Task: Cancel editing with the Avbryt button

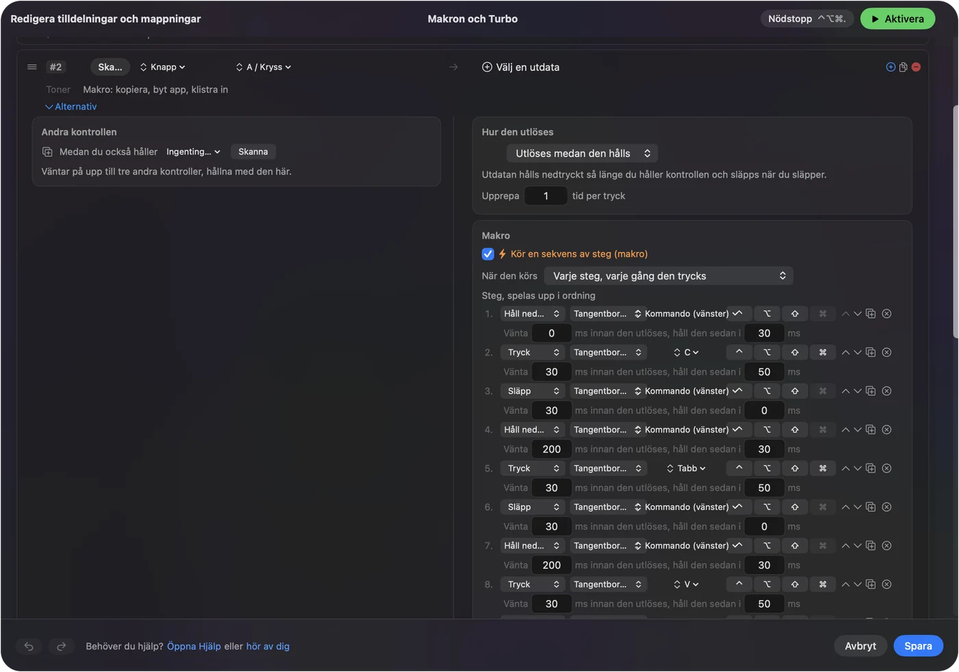Action: click(x=860, y=646)
